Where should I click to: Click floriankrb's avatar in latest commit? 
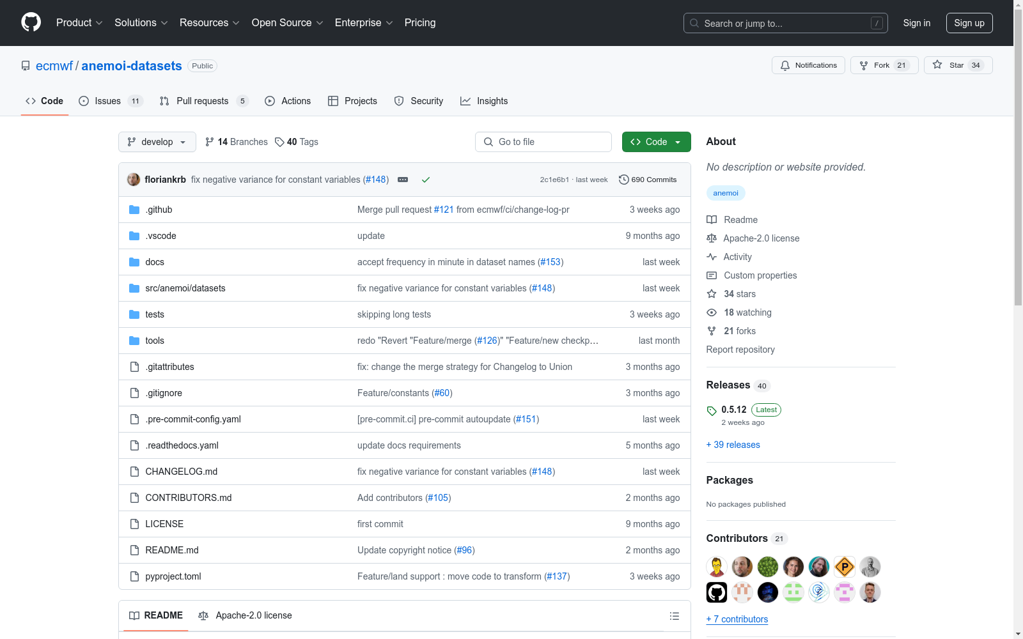pyautogui.click(x=134, y=180)
